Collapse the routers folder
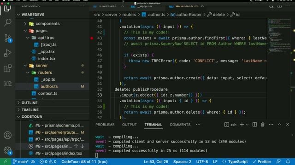This screenshot has height=165, width=295. [28, 72]
